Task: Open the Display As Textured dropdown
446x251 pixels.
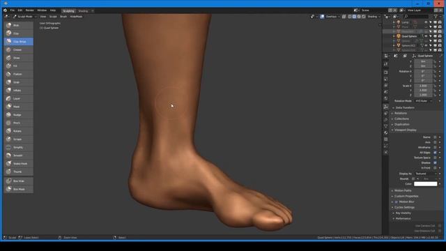Action: tap(425, 174)
